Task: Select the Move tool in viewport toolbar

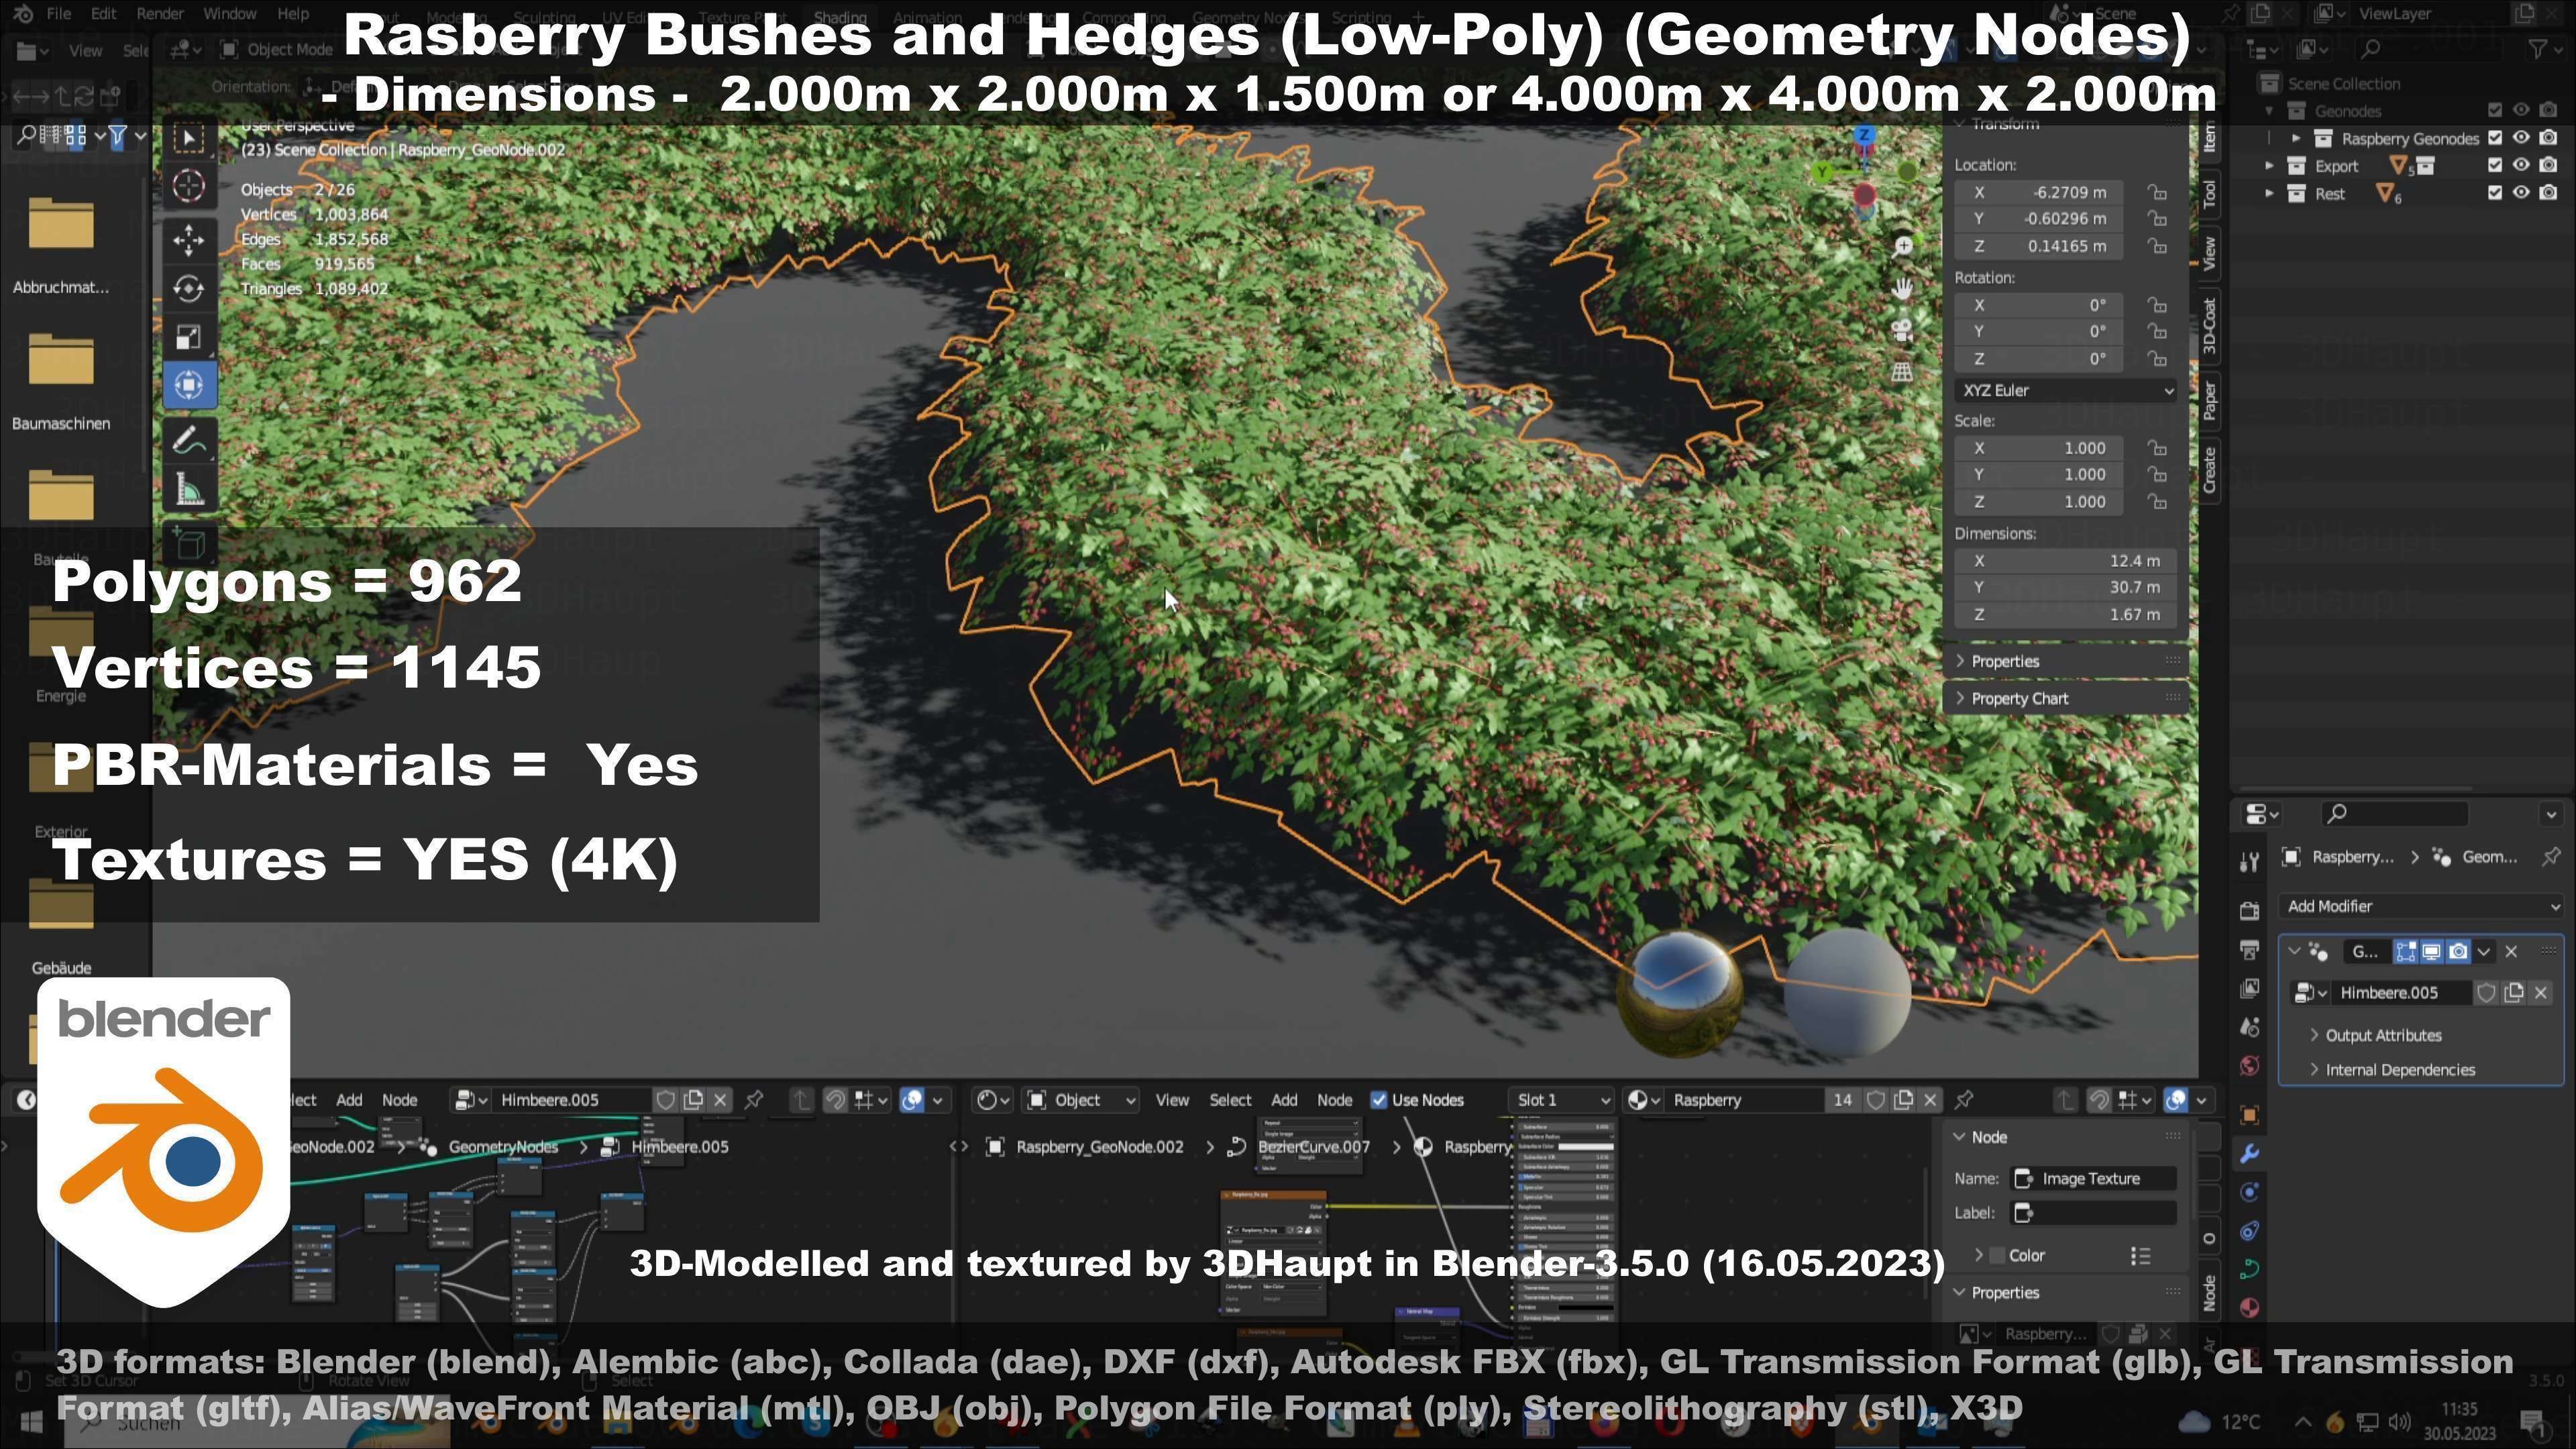Action: tap(189, 240)
